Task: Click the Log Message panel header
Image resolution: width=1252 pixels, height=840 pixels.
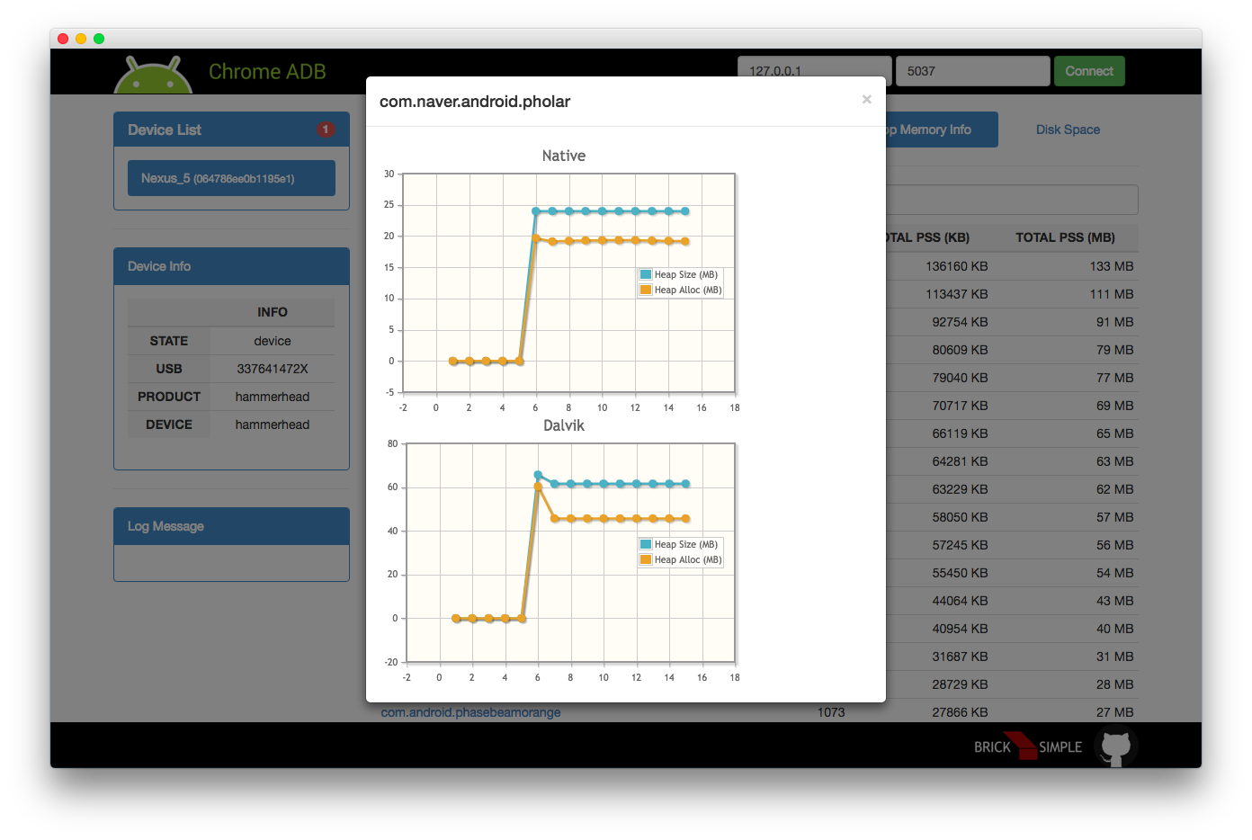Action: [x=231, y=526]
